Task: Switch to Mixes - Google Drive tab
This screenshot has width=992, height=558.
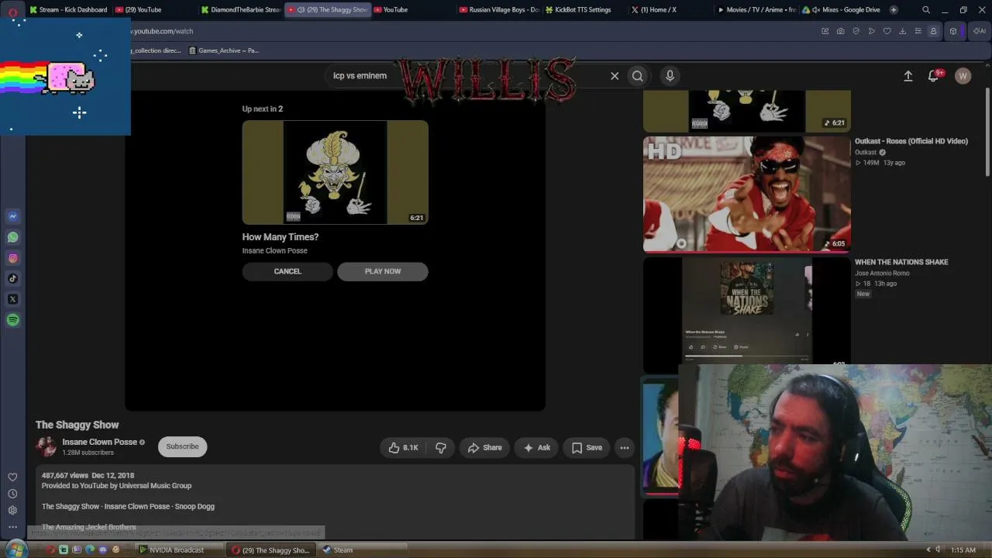Action: pyautogui.click(x=842, y=10)
